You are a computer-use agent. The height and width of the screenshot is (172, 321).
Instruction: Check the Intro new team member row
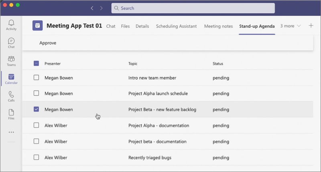pos(36,78)
